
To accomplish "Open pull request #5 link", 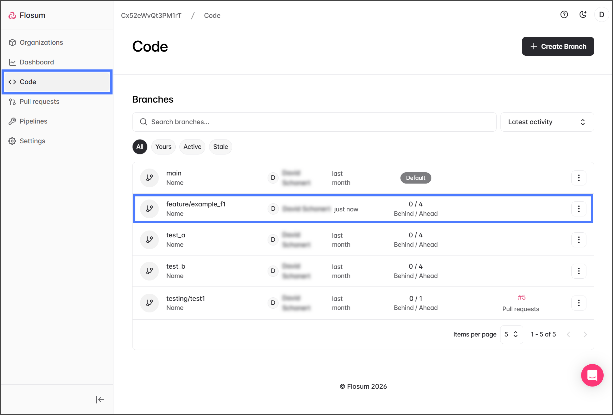I will coord(521,297).
